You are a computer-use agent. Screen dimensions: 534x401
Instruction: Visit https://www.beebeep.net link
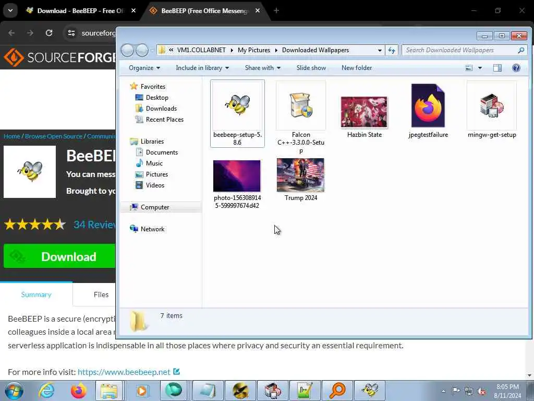124,372
